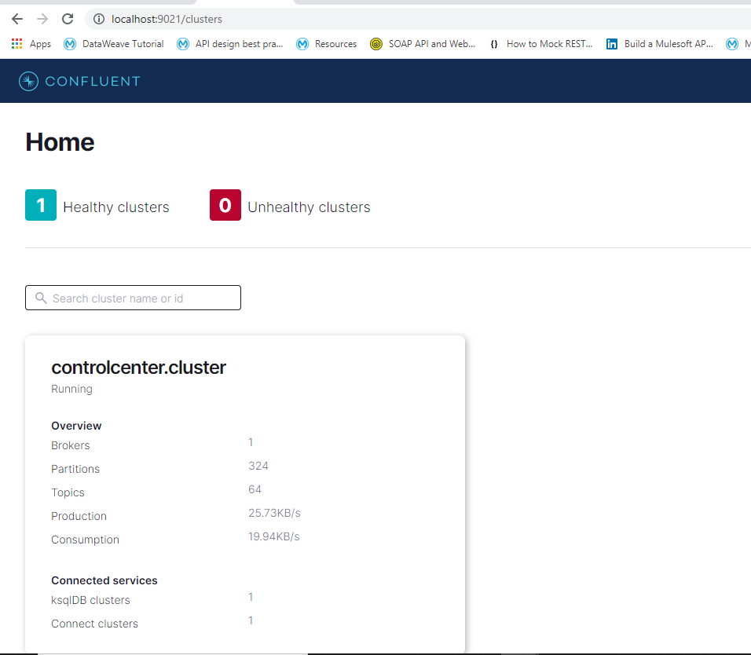751x655 pixels.
Task: Click the Apps bookmark label
Action: click(40, 44)
